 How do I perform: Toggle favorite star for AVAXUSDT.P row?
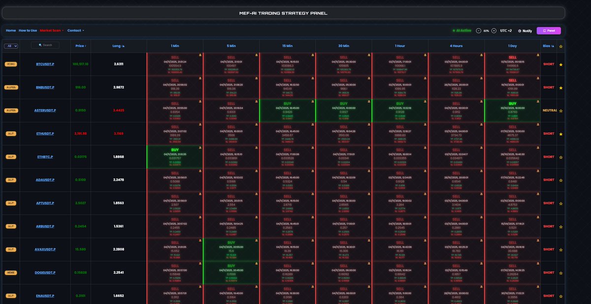click(x=561, y=250)
